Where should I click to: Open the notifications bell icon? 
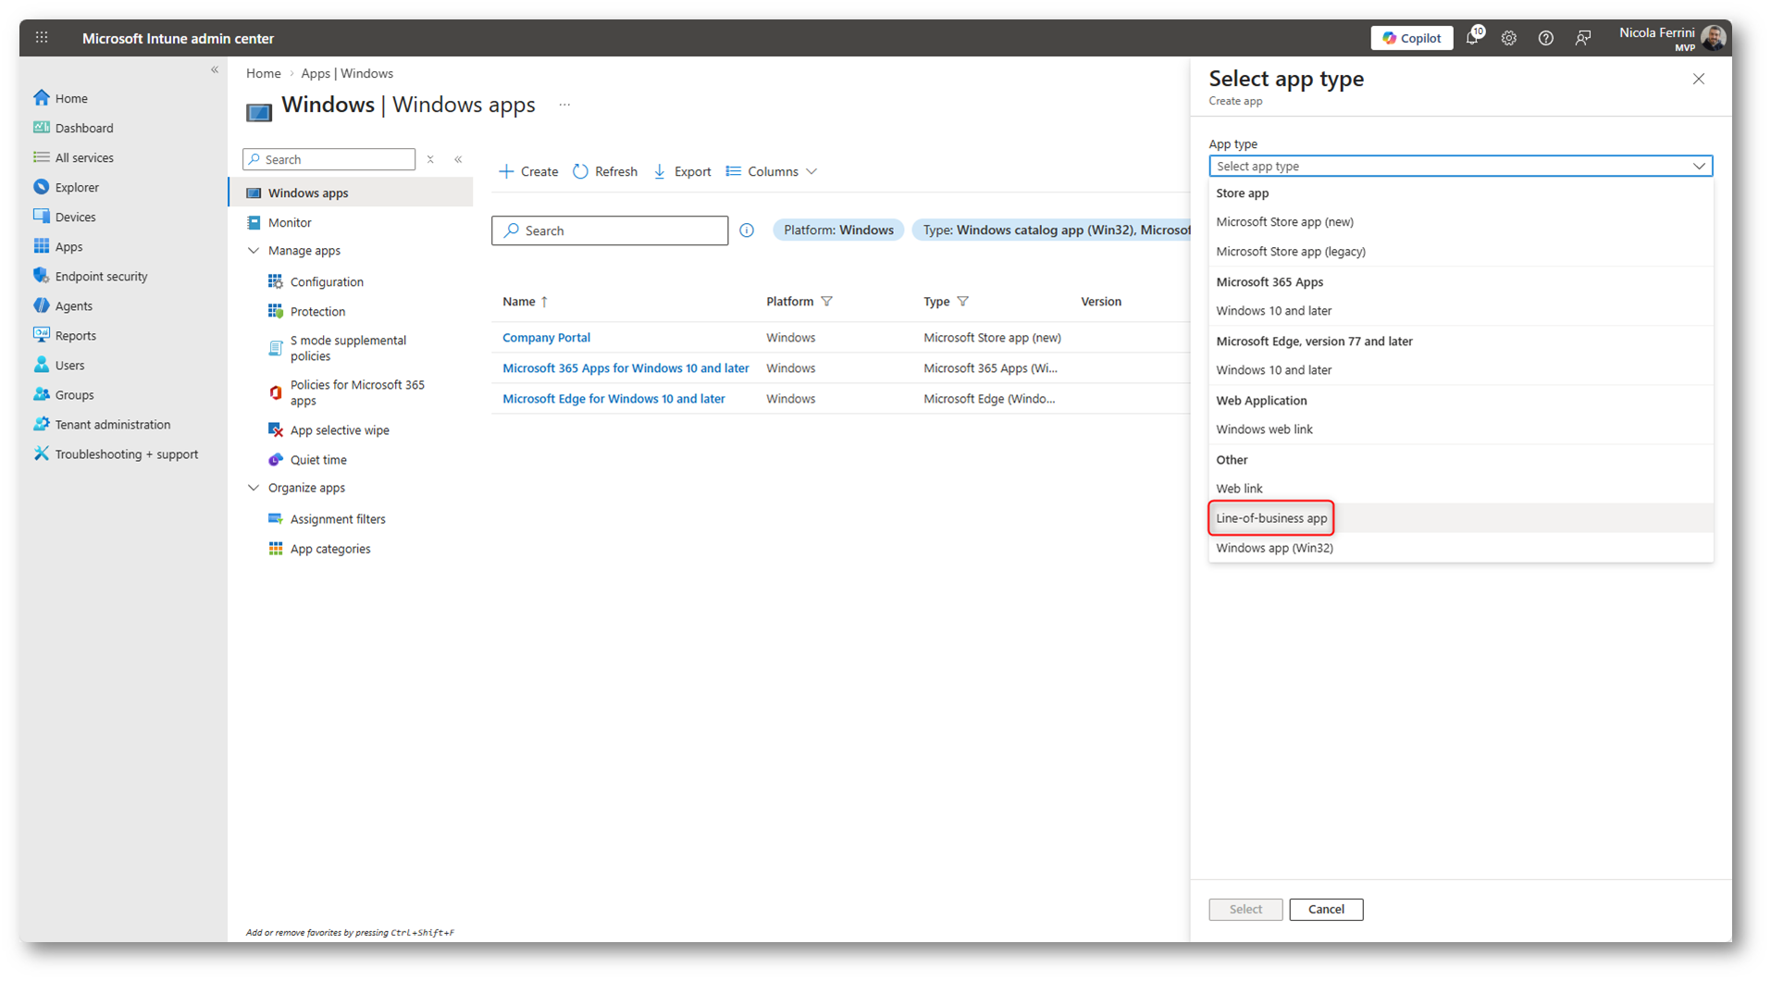(x=1472, y=38)
